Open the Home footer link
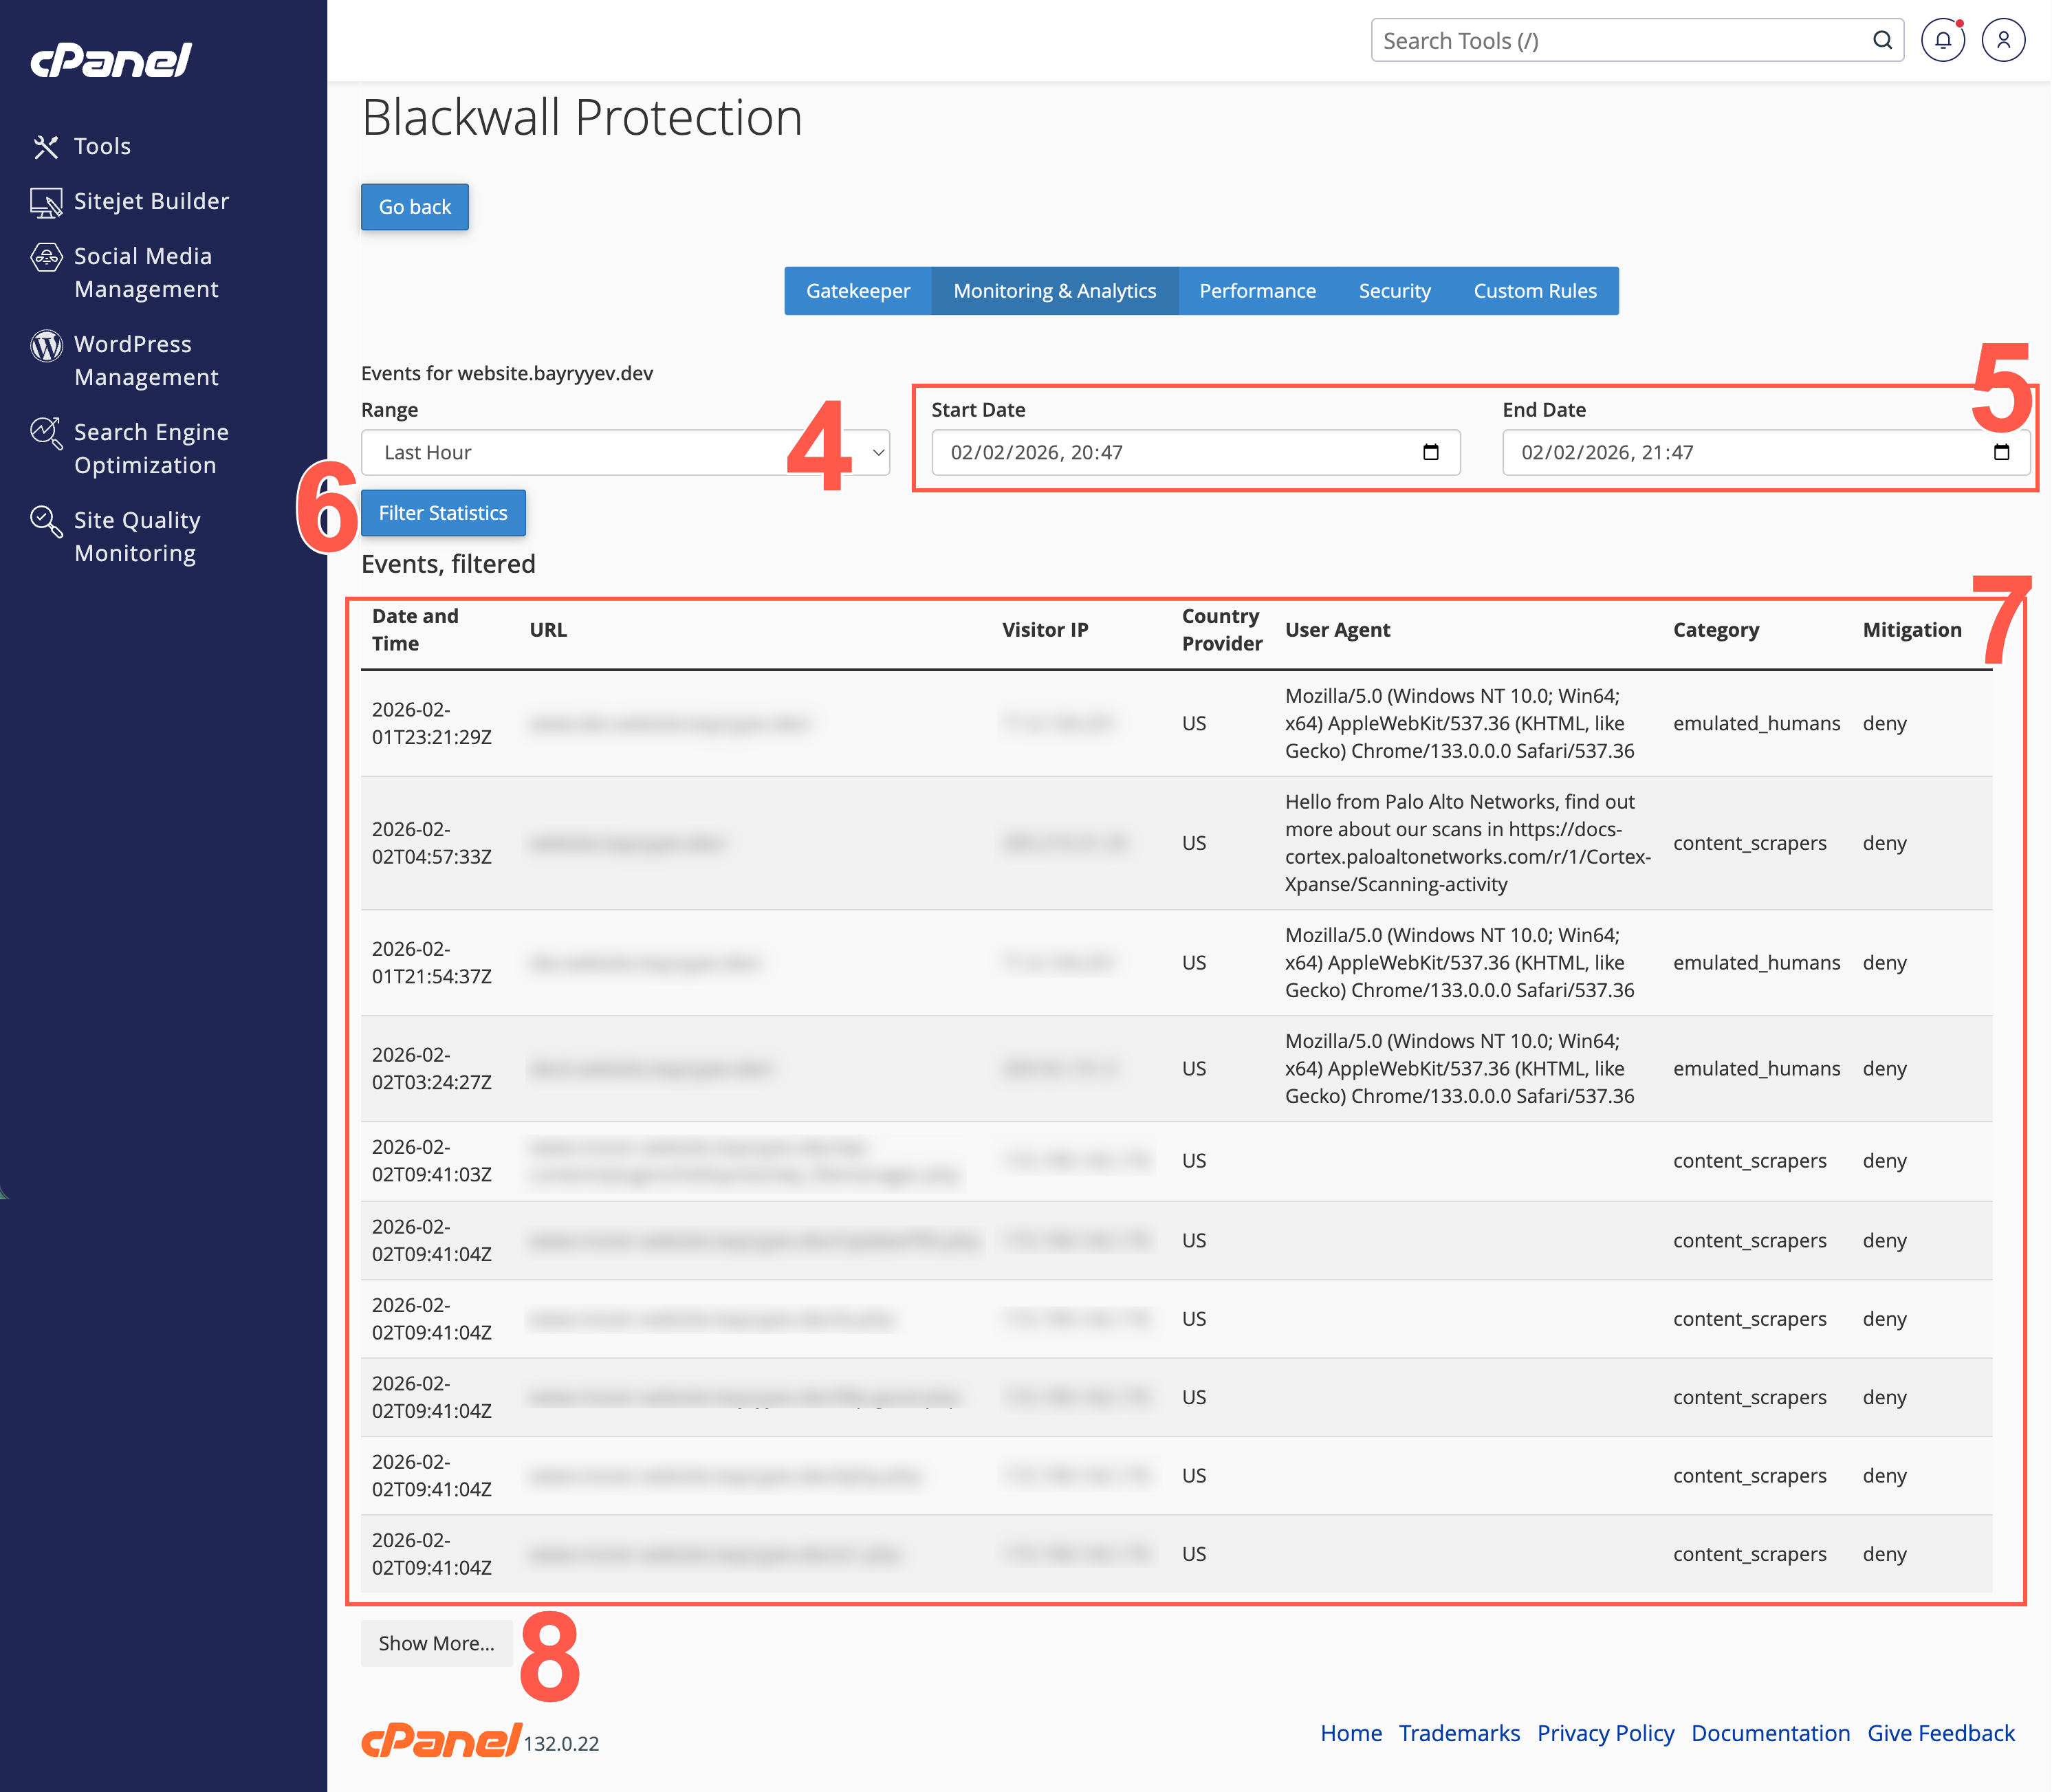Viewport: 2052px width, 1792px height. 1351,1733
